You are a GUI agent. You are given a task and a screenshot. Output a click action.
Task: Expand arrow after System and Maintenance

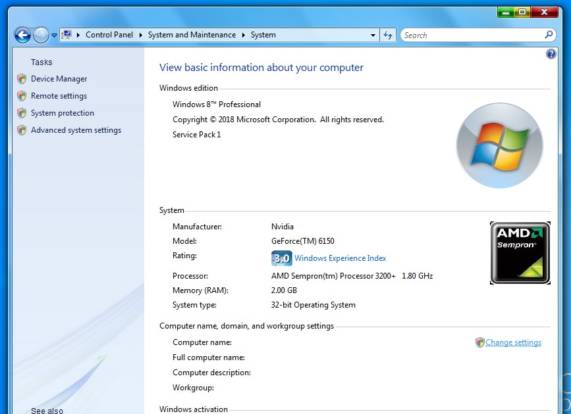tap(244, 35)
